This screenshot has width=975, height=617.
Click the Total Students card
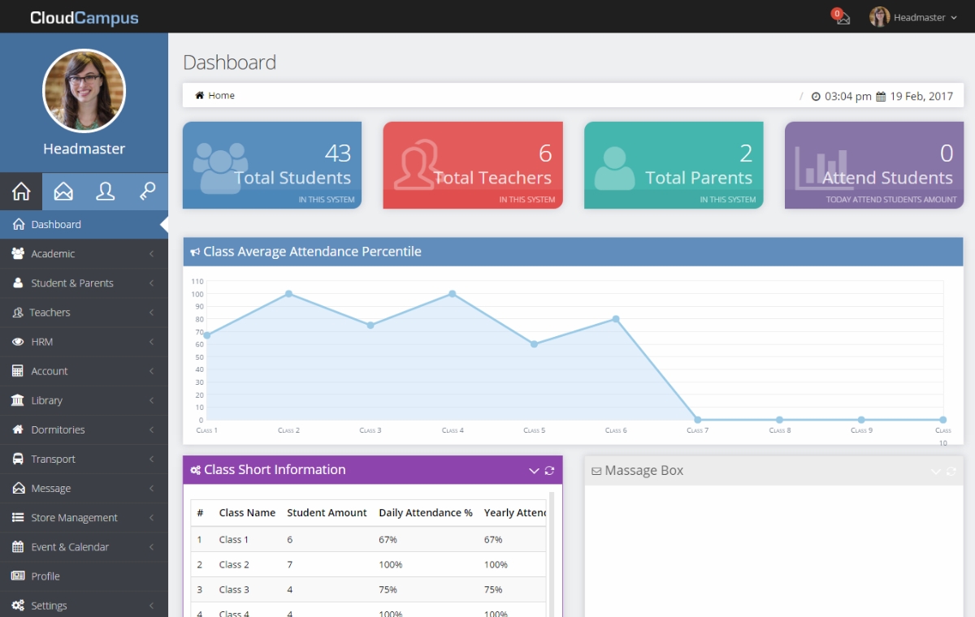(x=271, y=166)
